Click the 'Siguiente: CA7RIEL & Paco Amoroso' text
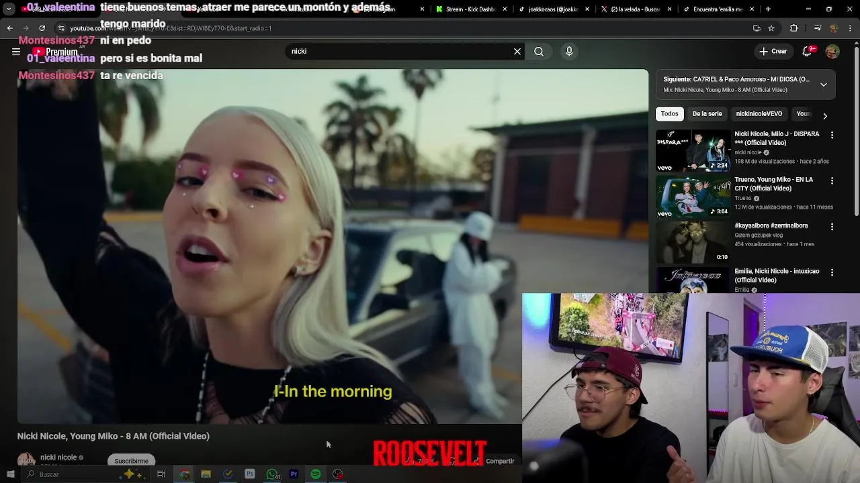The width and height of the screenshot is (860, 483). click(736, 79)
